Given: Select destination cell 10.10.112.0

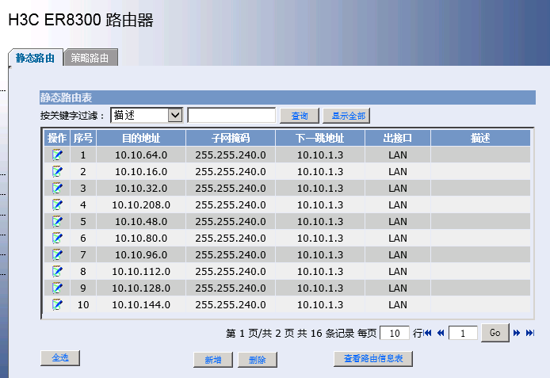Looking at the screenshot, I should coord(141,271).
